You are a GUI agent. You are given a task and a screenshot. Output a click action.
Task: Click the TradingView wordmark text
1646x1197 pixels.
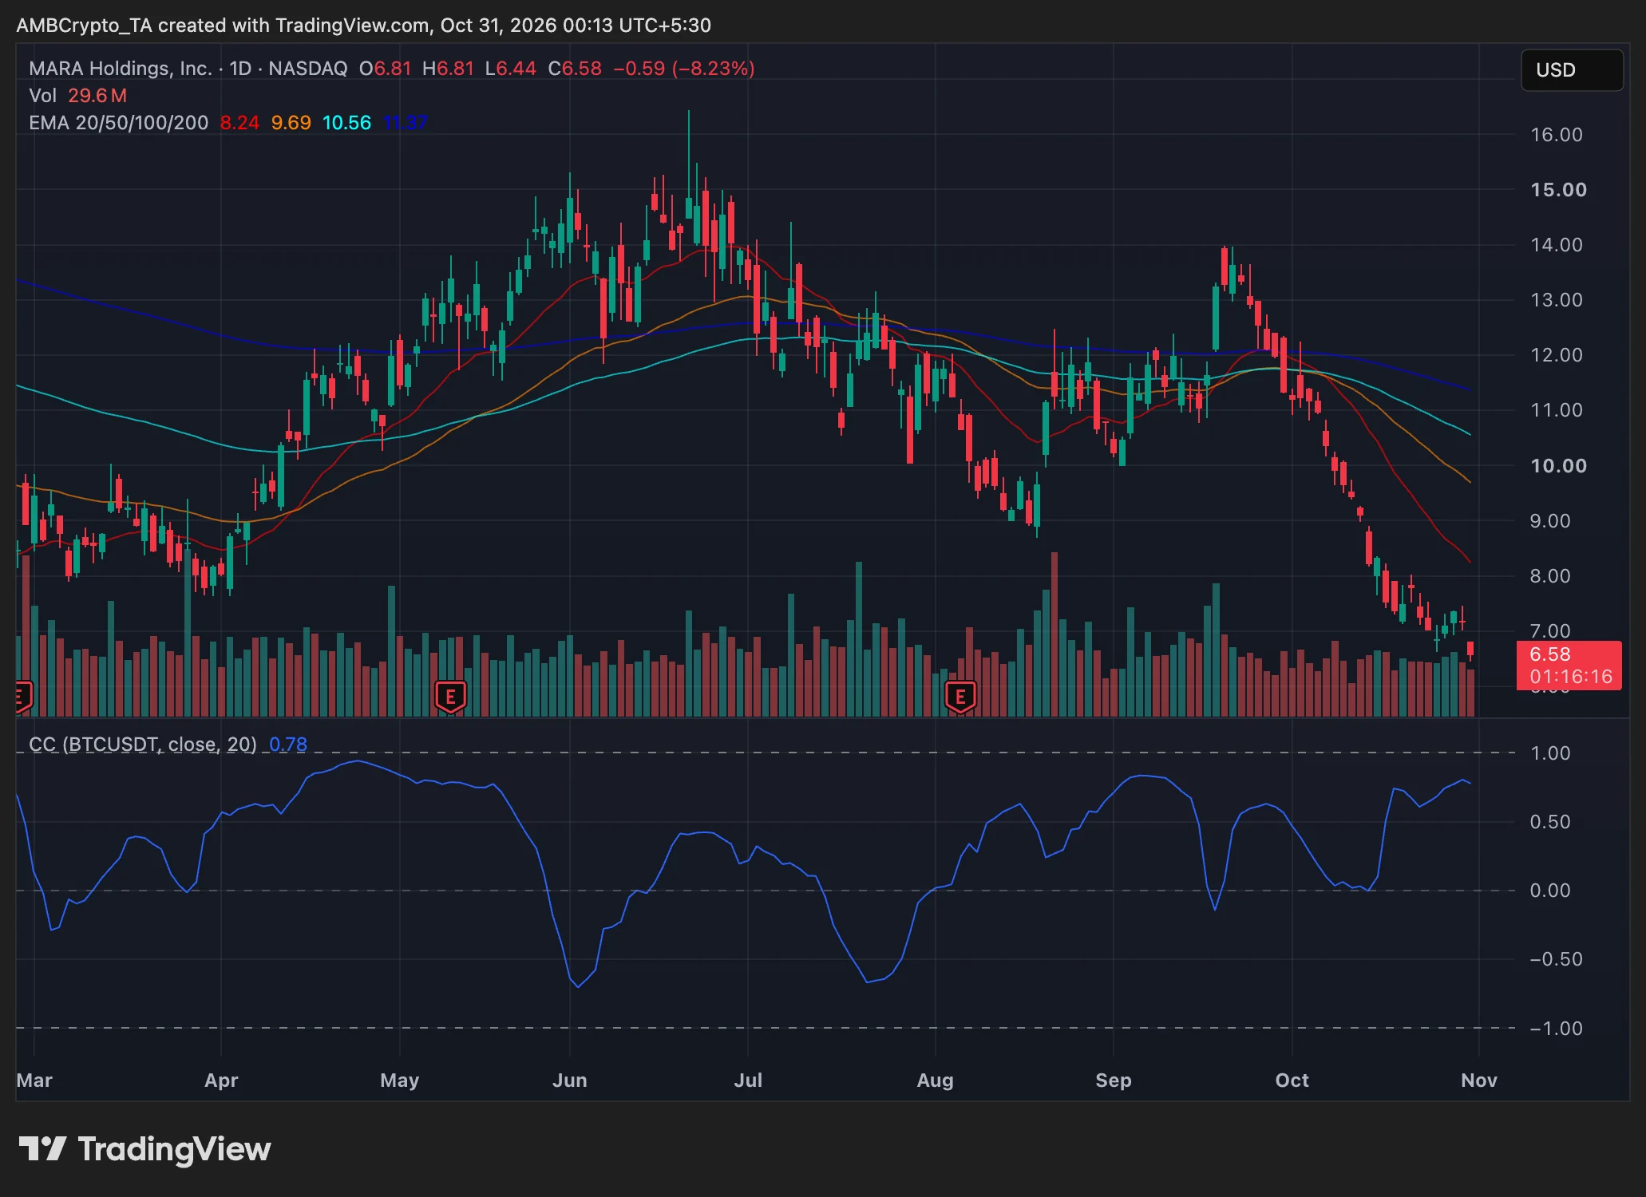[175, 1149]
